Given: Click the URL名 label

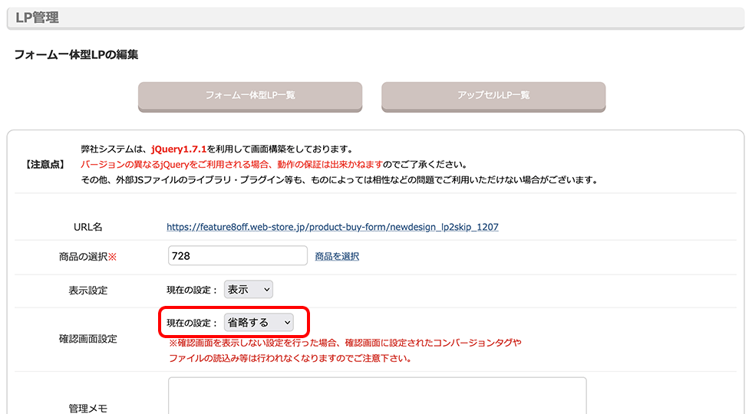Looking at the screenshot, I should (x=87, y=227).
